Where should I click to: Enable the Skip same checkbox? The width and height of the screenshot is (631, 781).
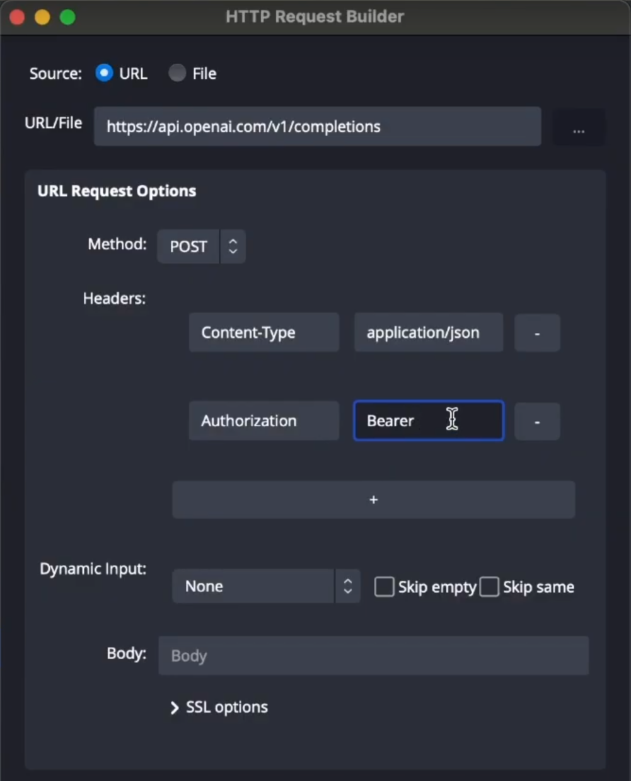(x=489, y=587)
